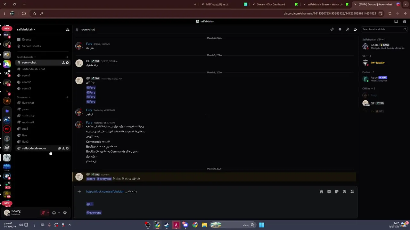Click the @everyone mention in draft
This screenshot has width=410, height=230.
point(94,213)
